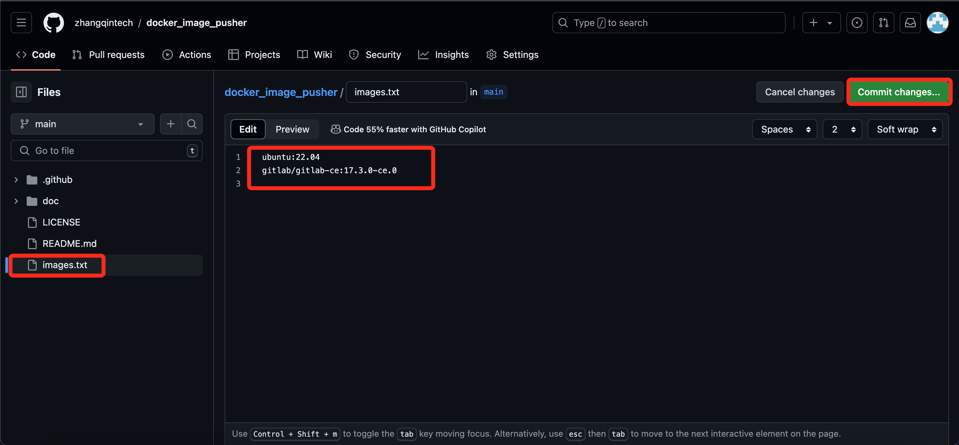This screenshot has width=959, height=445.
Task: Select the Edit toggle button
Action: (x=248, y=129)
